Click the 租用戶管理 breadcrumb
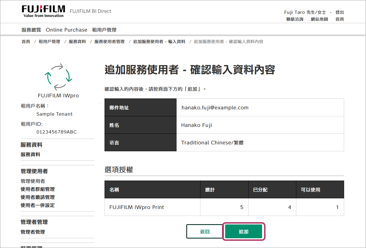Image resolution: width=366 pixels, height=248 pixels. [x=50, y=42]
